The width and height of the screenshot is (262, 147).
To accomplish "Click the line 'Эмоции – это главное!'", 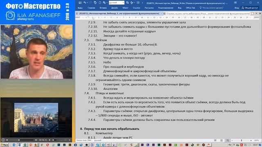I will (120, 36).
